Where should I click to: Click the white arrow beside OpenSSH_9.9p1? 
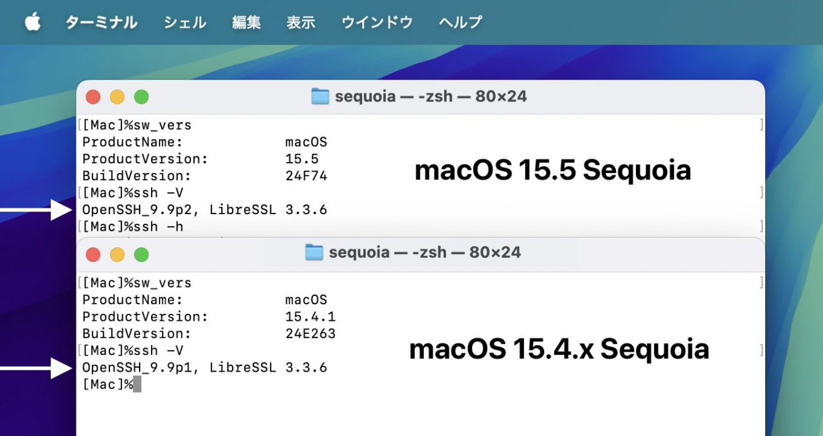(39, 368)
